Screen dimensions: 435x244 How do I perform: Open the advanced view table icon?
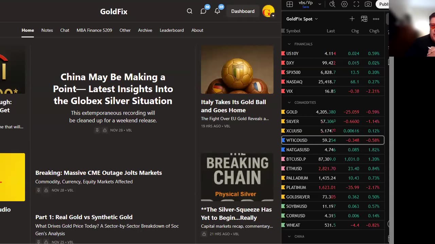tap(364, 19)
